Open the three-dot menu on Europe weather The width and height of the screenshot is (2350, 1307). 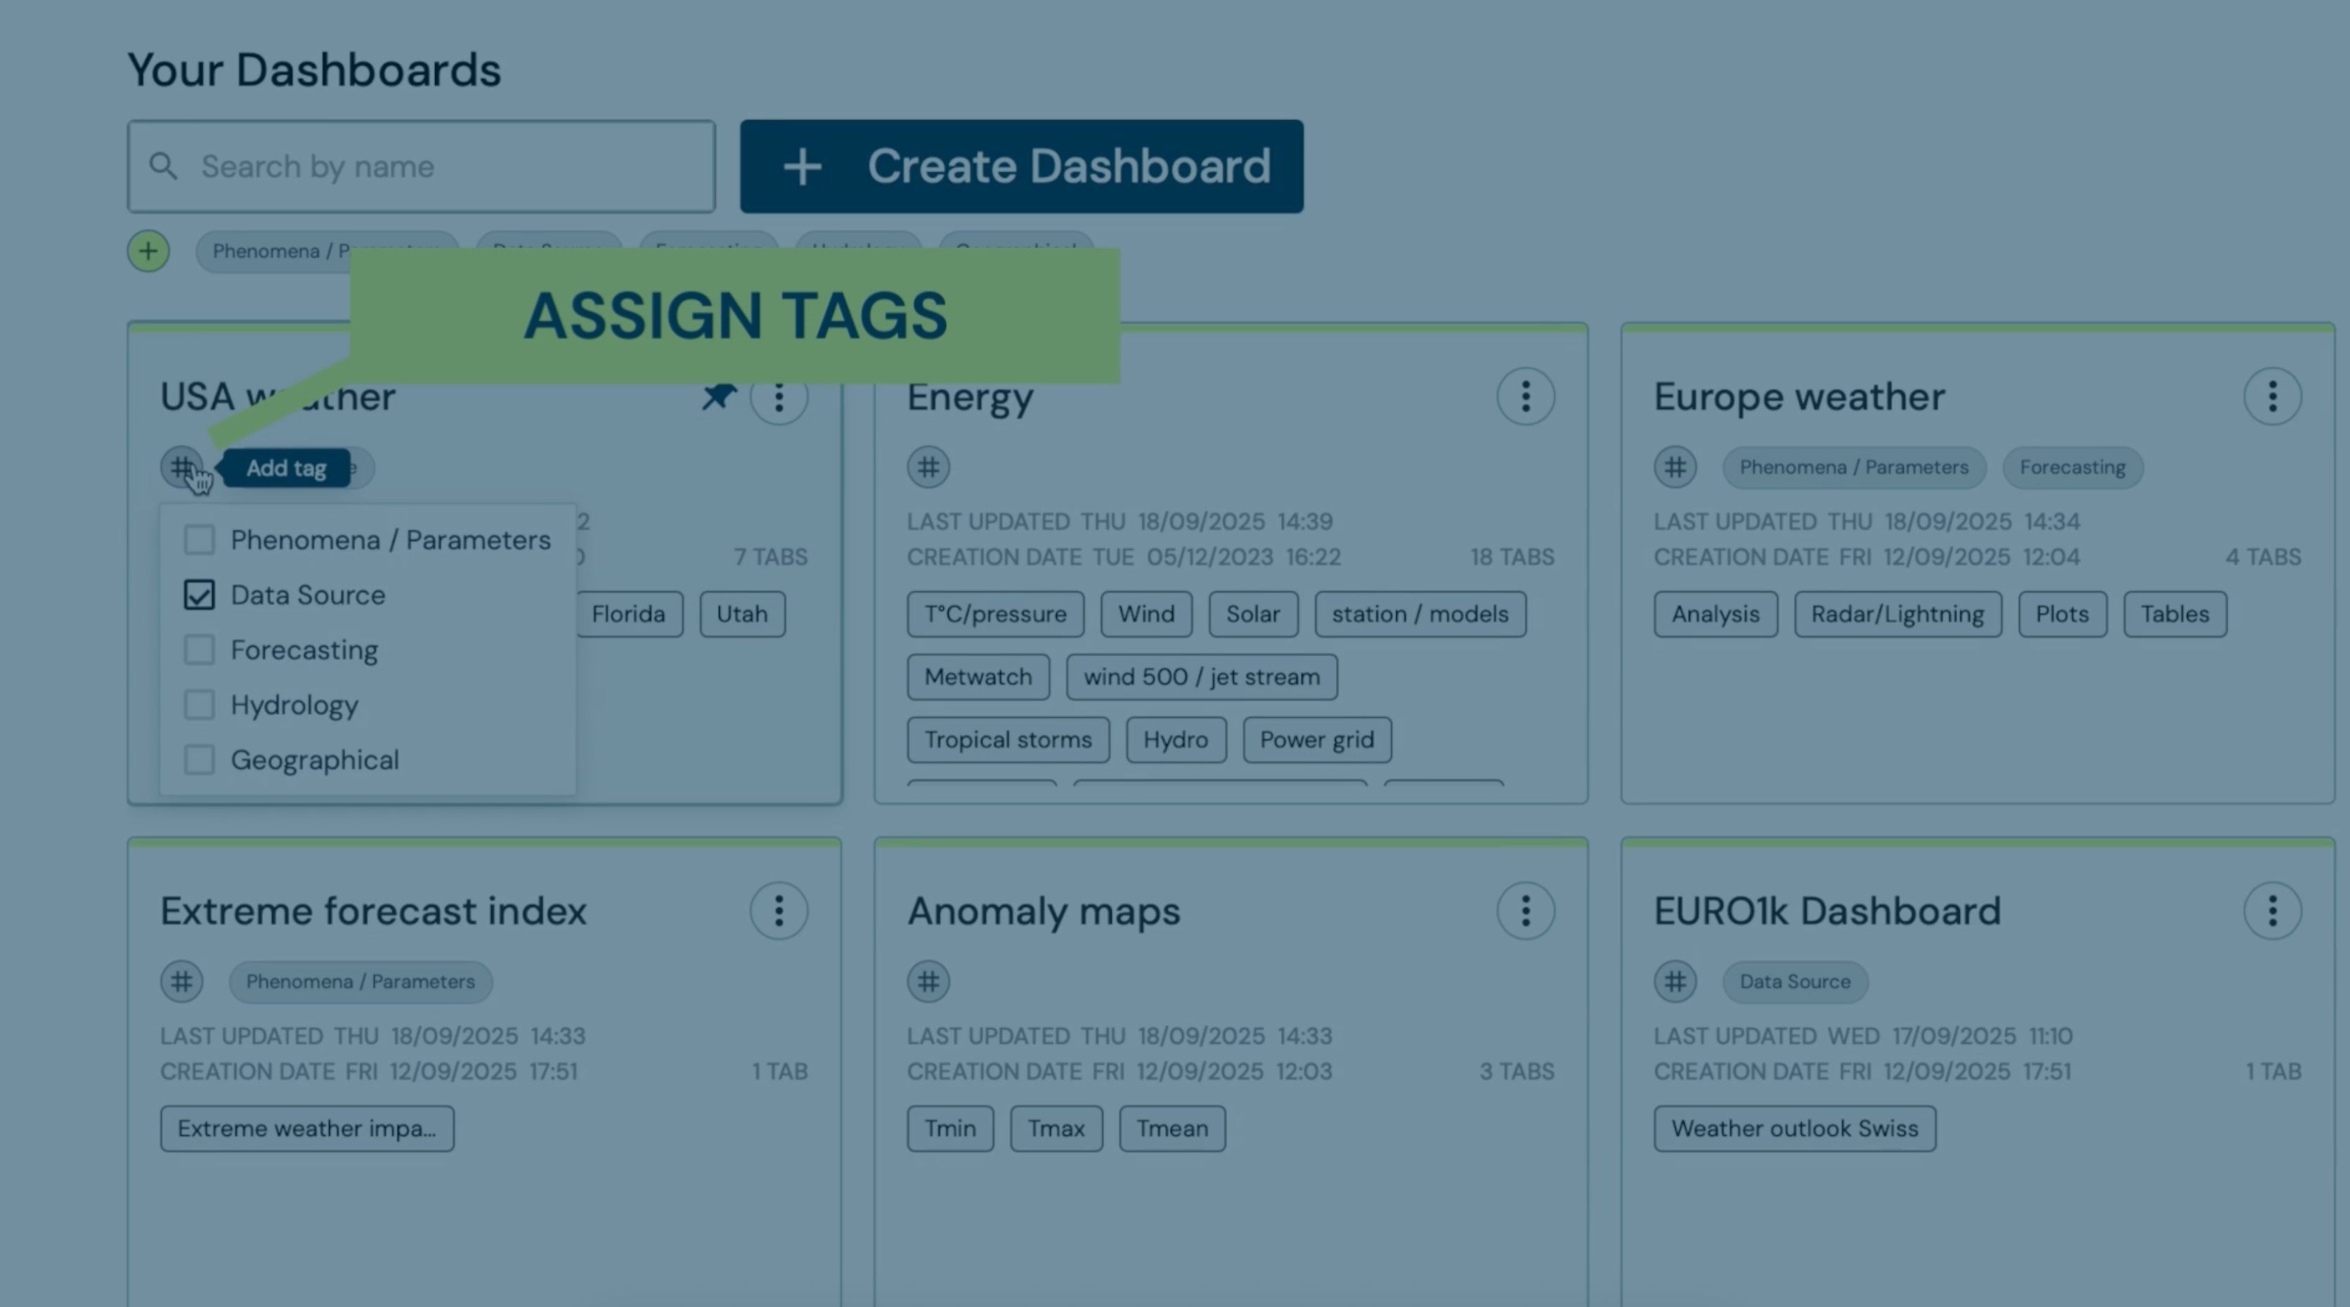pyautogui.click(x=2271, y=397)
